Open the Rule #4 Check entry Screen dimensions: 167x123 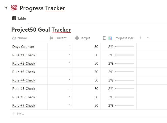(24, 80)
